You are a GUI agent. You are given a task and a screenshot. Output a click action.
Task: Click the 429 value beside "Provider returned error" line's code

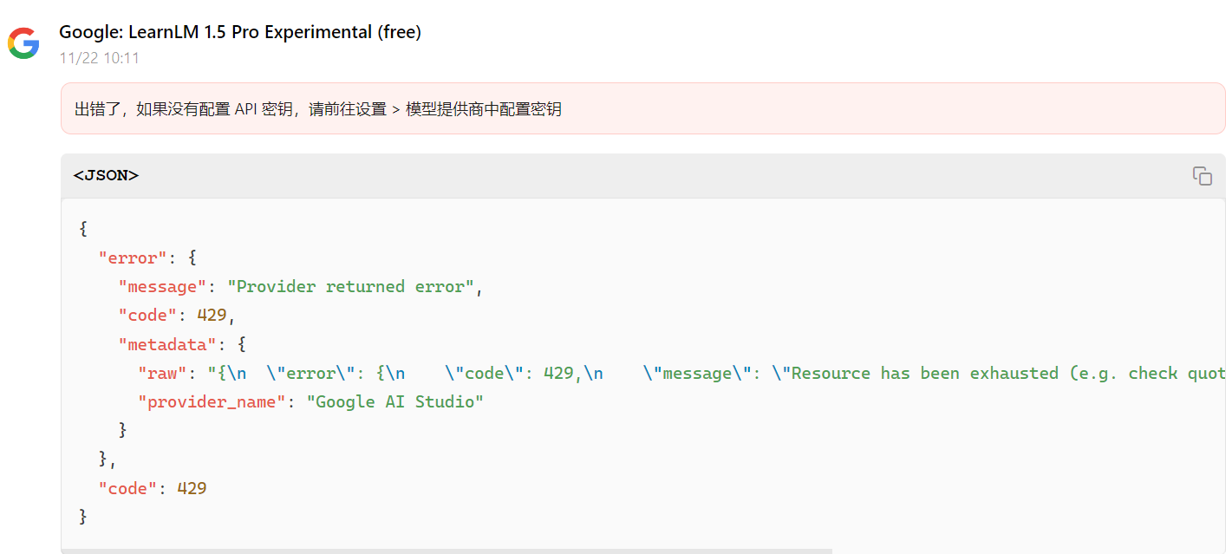tap(212, 316)
